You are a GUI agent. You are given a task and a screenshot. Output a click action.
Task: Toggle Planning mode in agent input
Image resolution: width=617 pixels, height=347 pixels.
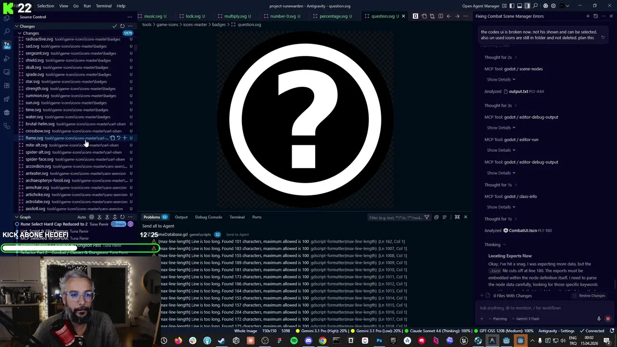pos(497,319)
